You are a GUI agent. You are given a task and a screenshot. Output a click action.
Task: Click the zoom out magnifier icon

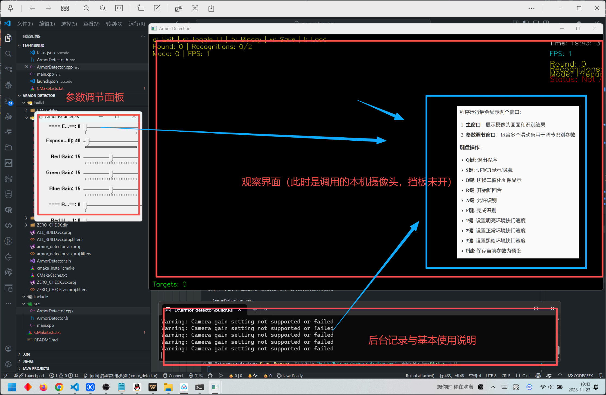click(x=103, y=8)
